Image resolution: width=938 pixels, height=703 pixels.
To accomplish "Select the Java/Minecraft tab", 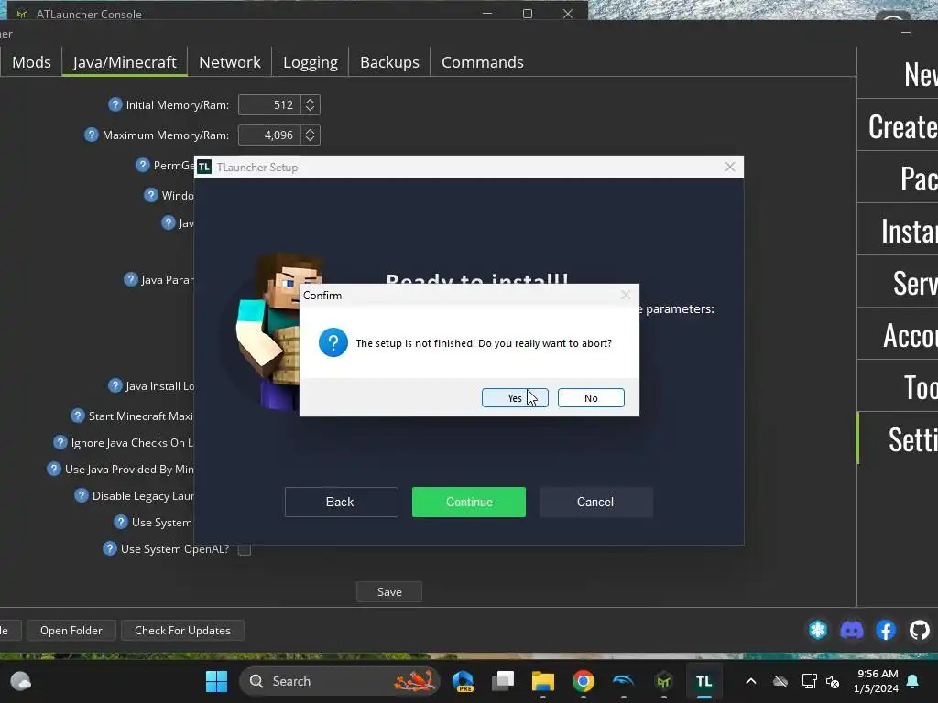I will point(125,62).
